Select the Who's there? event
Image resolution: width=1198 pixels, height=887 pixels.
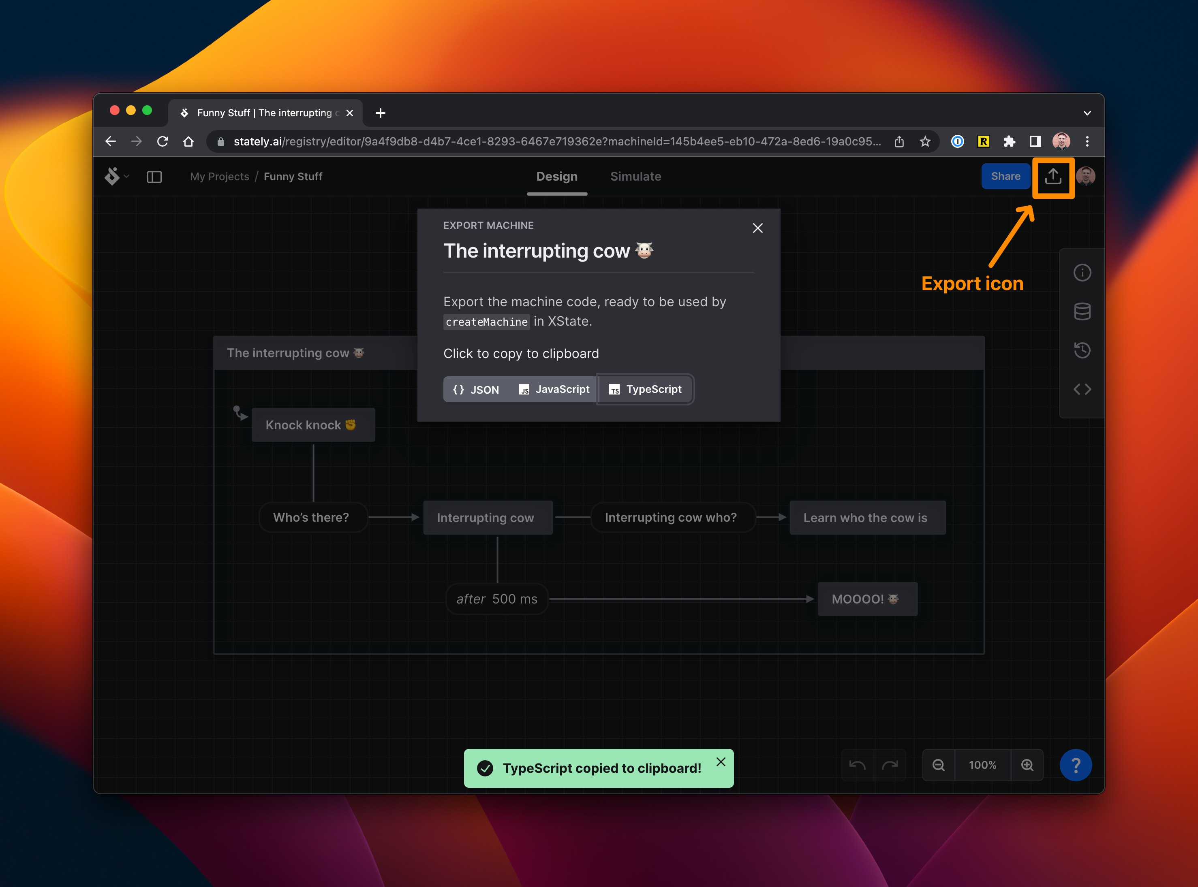click(x=313, y=517)
